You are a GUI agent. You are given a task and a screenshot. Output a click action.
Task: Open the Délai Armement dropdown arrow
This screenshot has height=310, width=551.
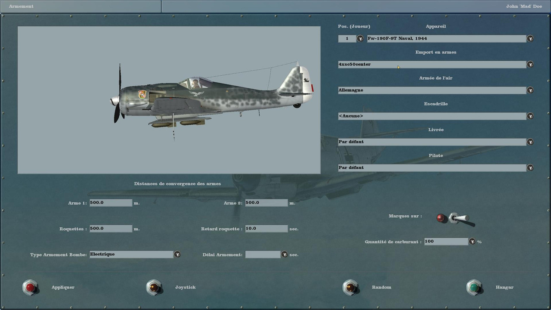284,254
